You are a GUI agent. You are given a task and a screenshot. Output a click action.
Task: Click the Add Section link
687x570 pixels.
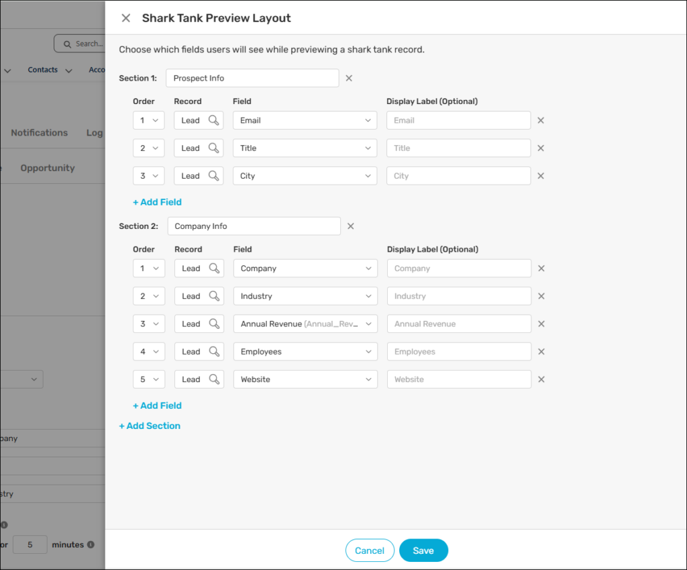(150, 426)
